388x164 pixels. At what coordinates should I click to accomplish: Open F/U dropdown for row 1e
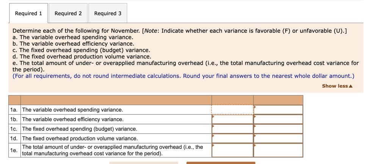pyautogui.click(x=278, y=150)
